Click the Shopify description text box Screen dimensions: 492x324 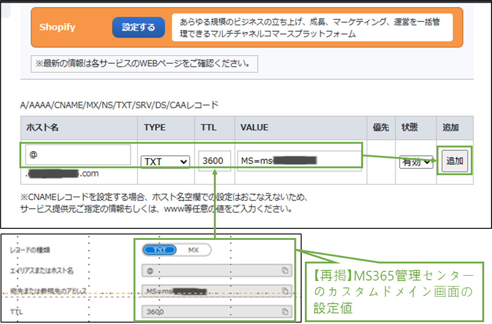[x=312, y=27]
